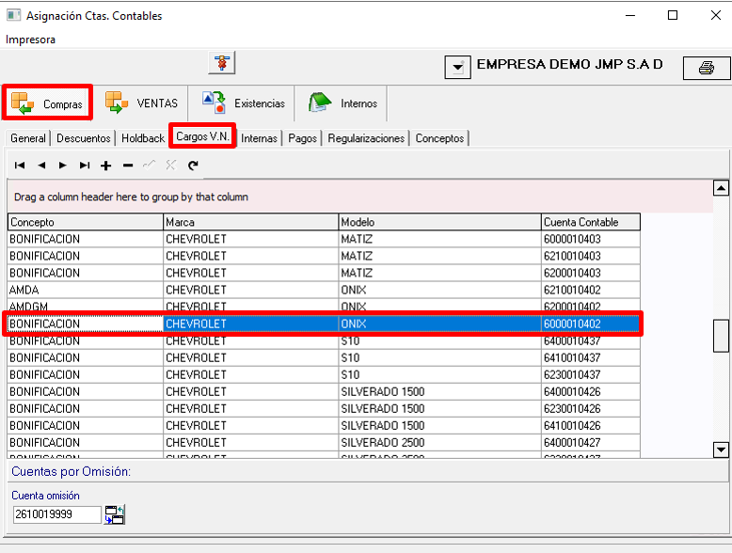The image size is (732, 553).
Task: Click the cancel edit X icon
Action: [171, 166]
